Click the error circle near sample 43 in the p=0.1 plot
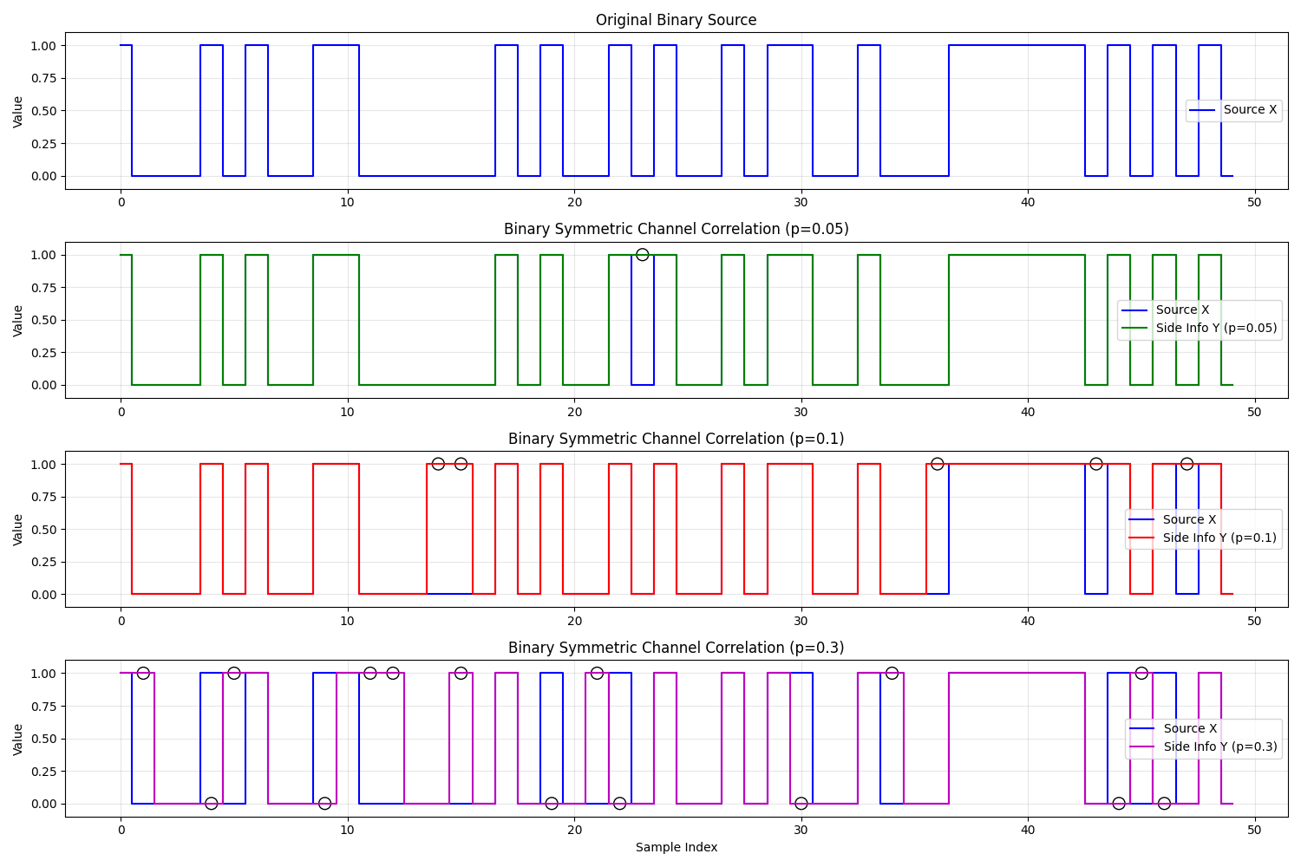 click(x=1095, y=464)
